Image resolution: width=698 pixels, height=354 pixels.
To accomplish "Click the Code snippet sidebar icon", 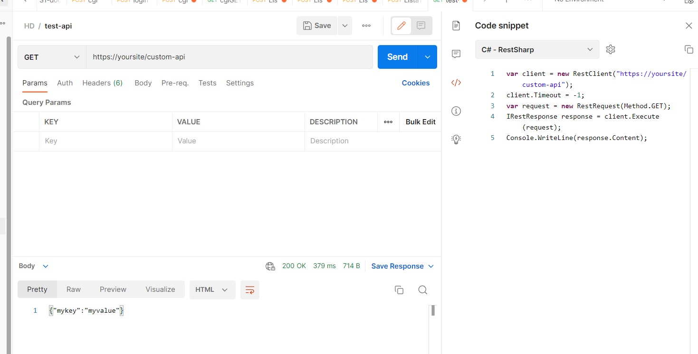I will 456,83.
